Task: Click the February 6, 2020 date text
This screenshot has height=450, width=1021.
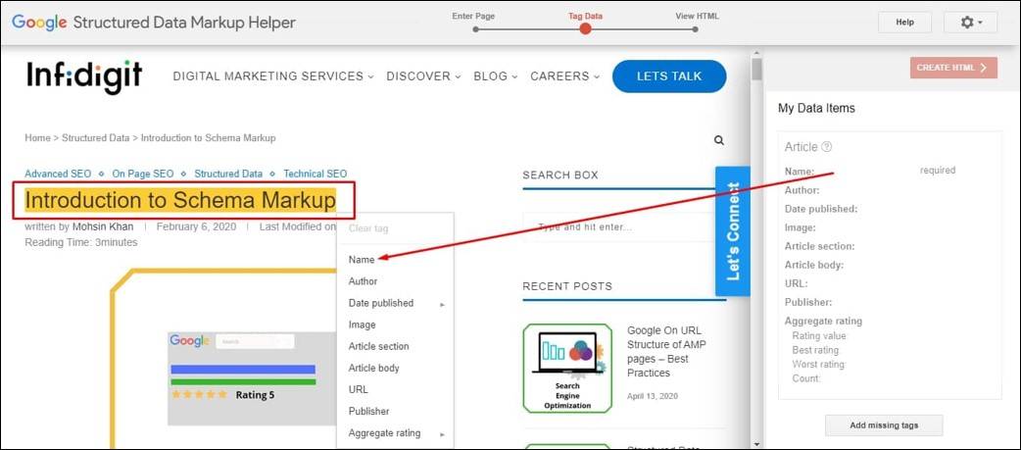Action: tap(196, 226)
